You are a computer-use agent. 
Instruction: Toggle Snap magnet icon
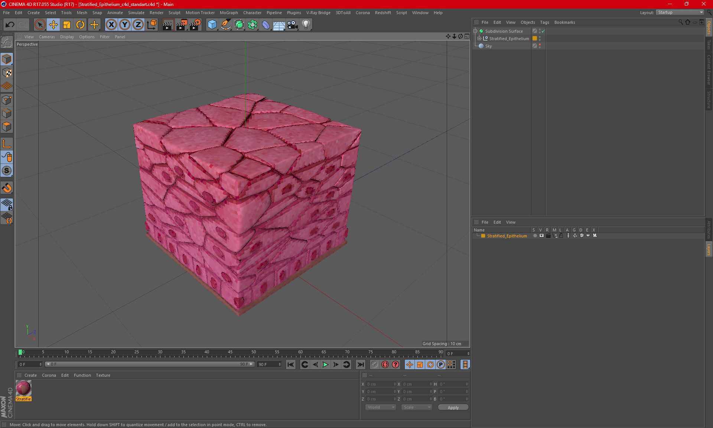coord(7,188)
